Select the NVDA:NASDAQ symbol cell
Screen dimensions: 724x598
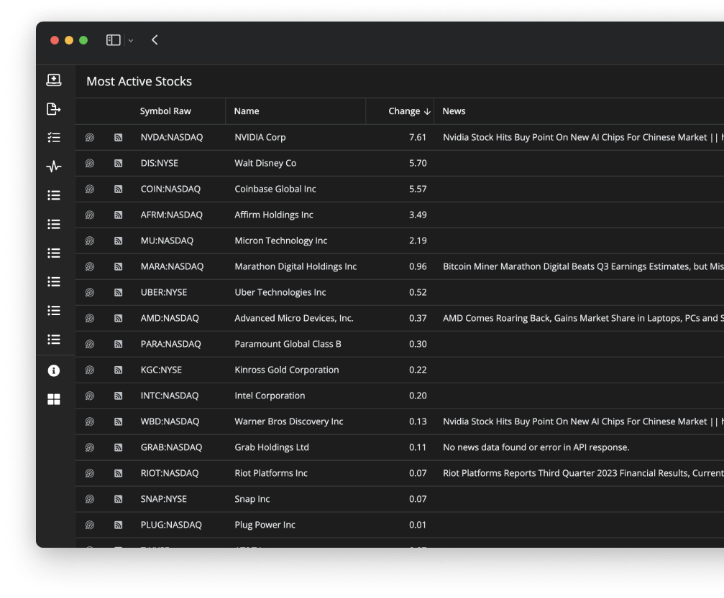[x=172, y=137]
